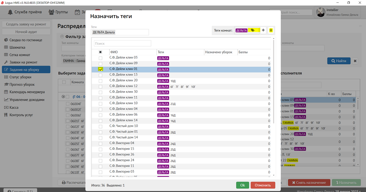The image size is (366, 192).
Task: Click the bell icon for Служба приёма
Action: (10, 12)
